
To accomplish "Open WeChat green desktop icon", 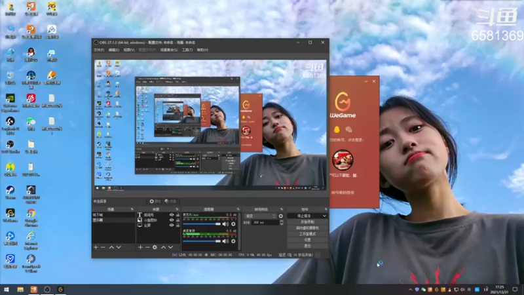I will pos(31,123).
